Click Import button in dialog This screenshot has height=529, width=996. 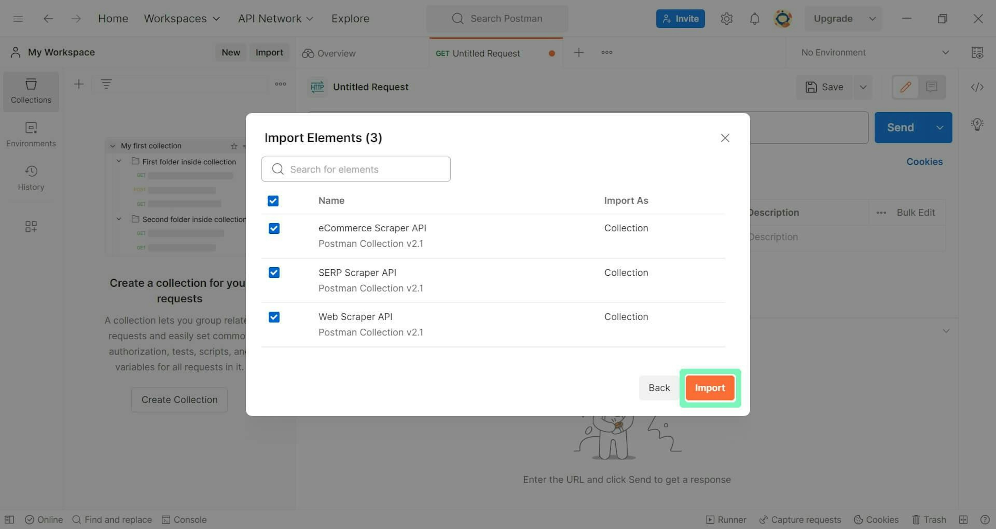point(710,388)
